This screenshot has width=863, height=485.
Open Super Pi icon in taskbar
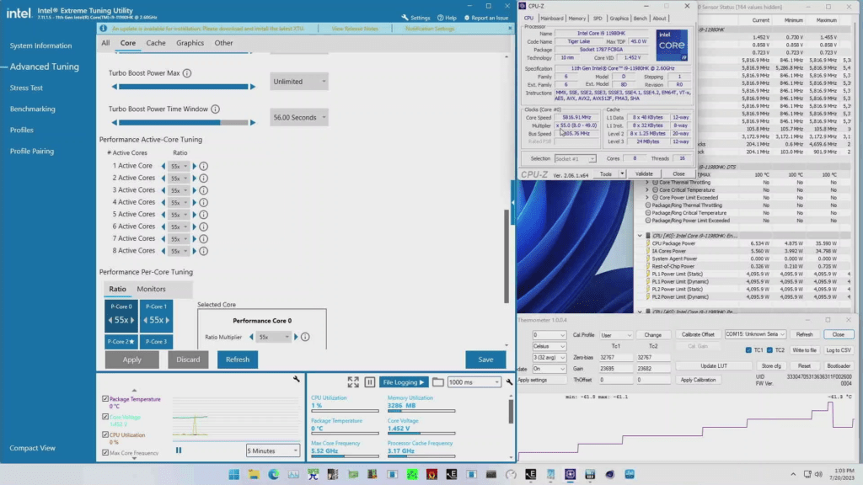point(314,474)
